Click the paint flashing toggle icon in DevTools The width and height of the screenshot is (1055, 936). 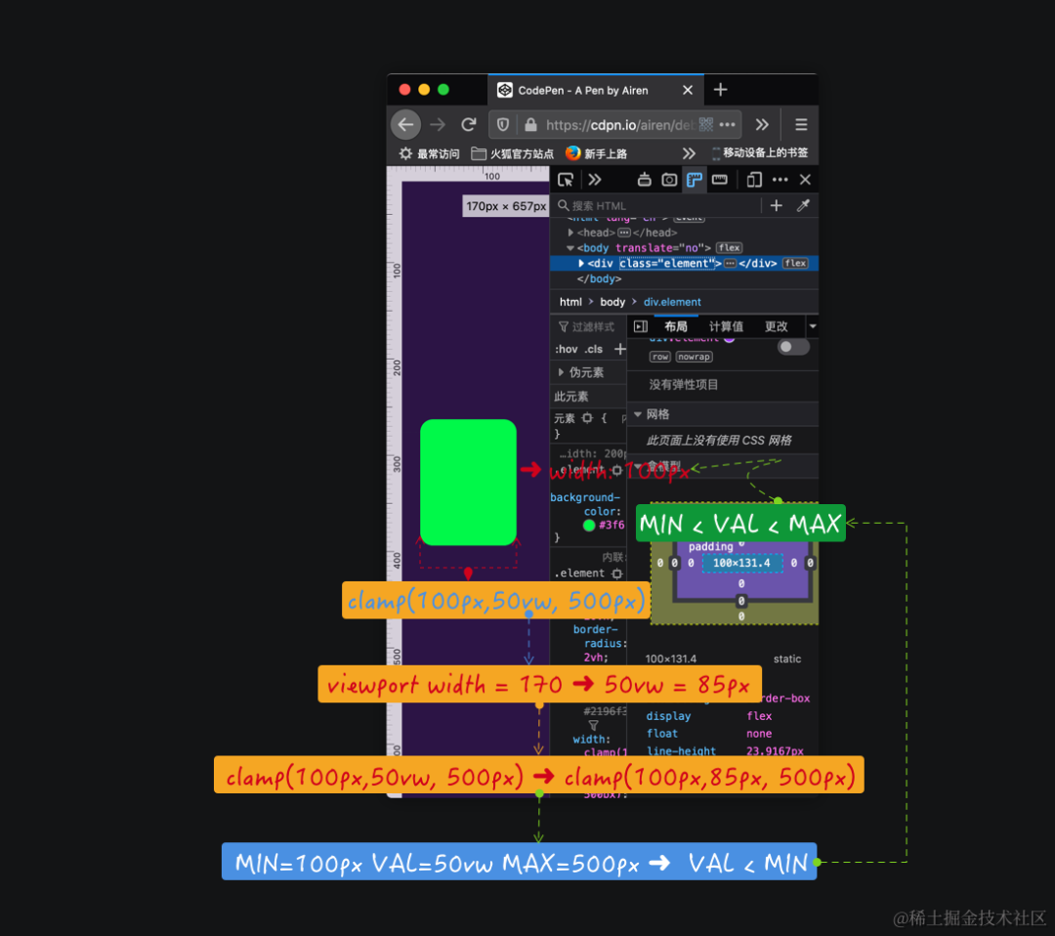pyautogui.click(x=644, y=180)
